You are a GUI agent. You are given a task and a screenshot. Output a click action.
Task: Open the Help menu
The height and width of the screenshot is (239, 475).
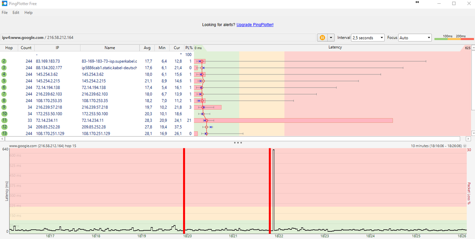pyautogui.click(x=29, y=13)
